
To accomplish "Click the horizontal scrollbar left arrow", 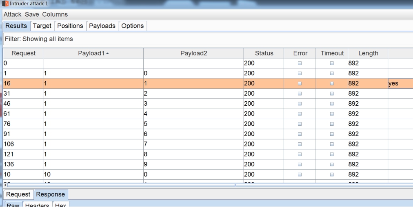I will [5, 185].
